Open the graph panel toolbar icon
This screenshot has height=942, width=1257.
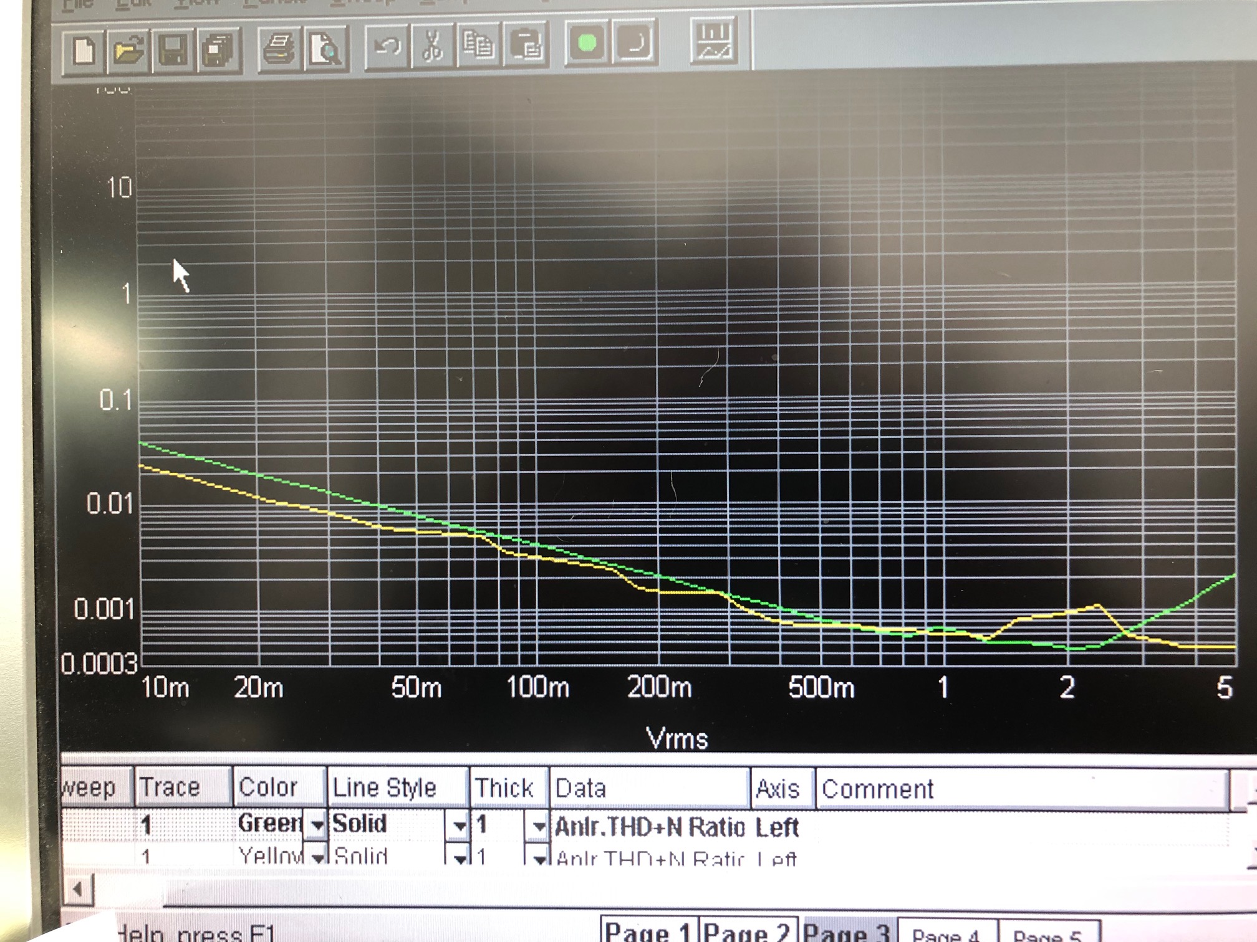715,41
